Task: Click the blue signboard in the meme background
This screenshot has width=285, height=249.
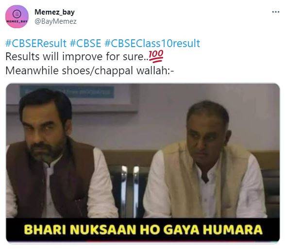Action: point(67,92)
